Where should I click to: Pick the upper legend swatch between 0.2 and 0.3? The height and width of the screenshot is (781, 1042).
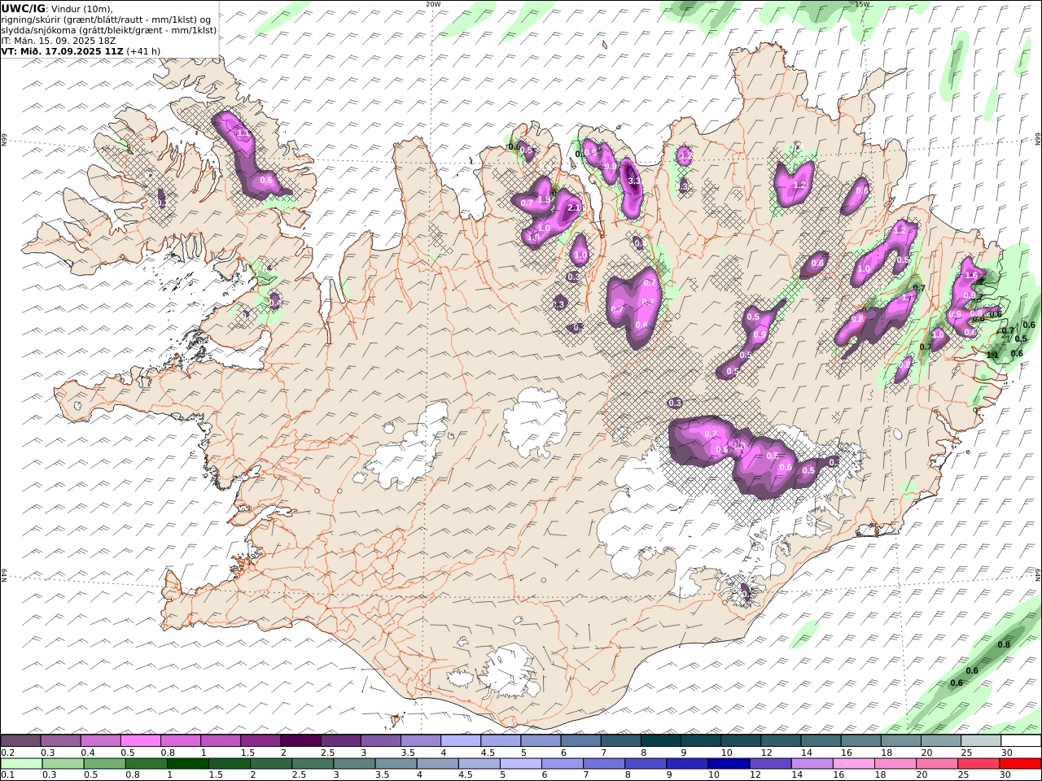coord(20,741)
